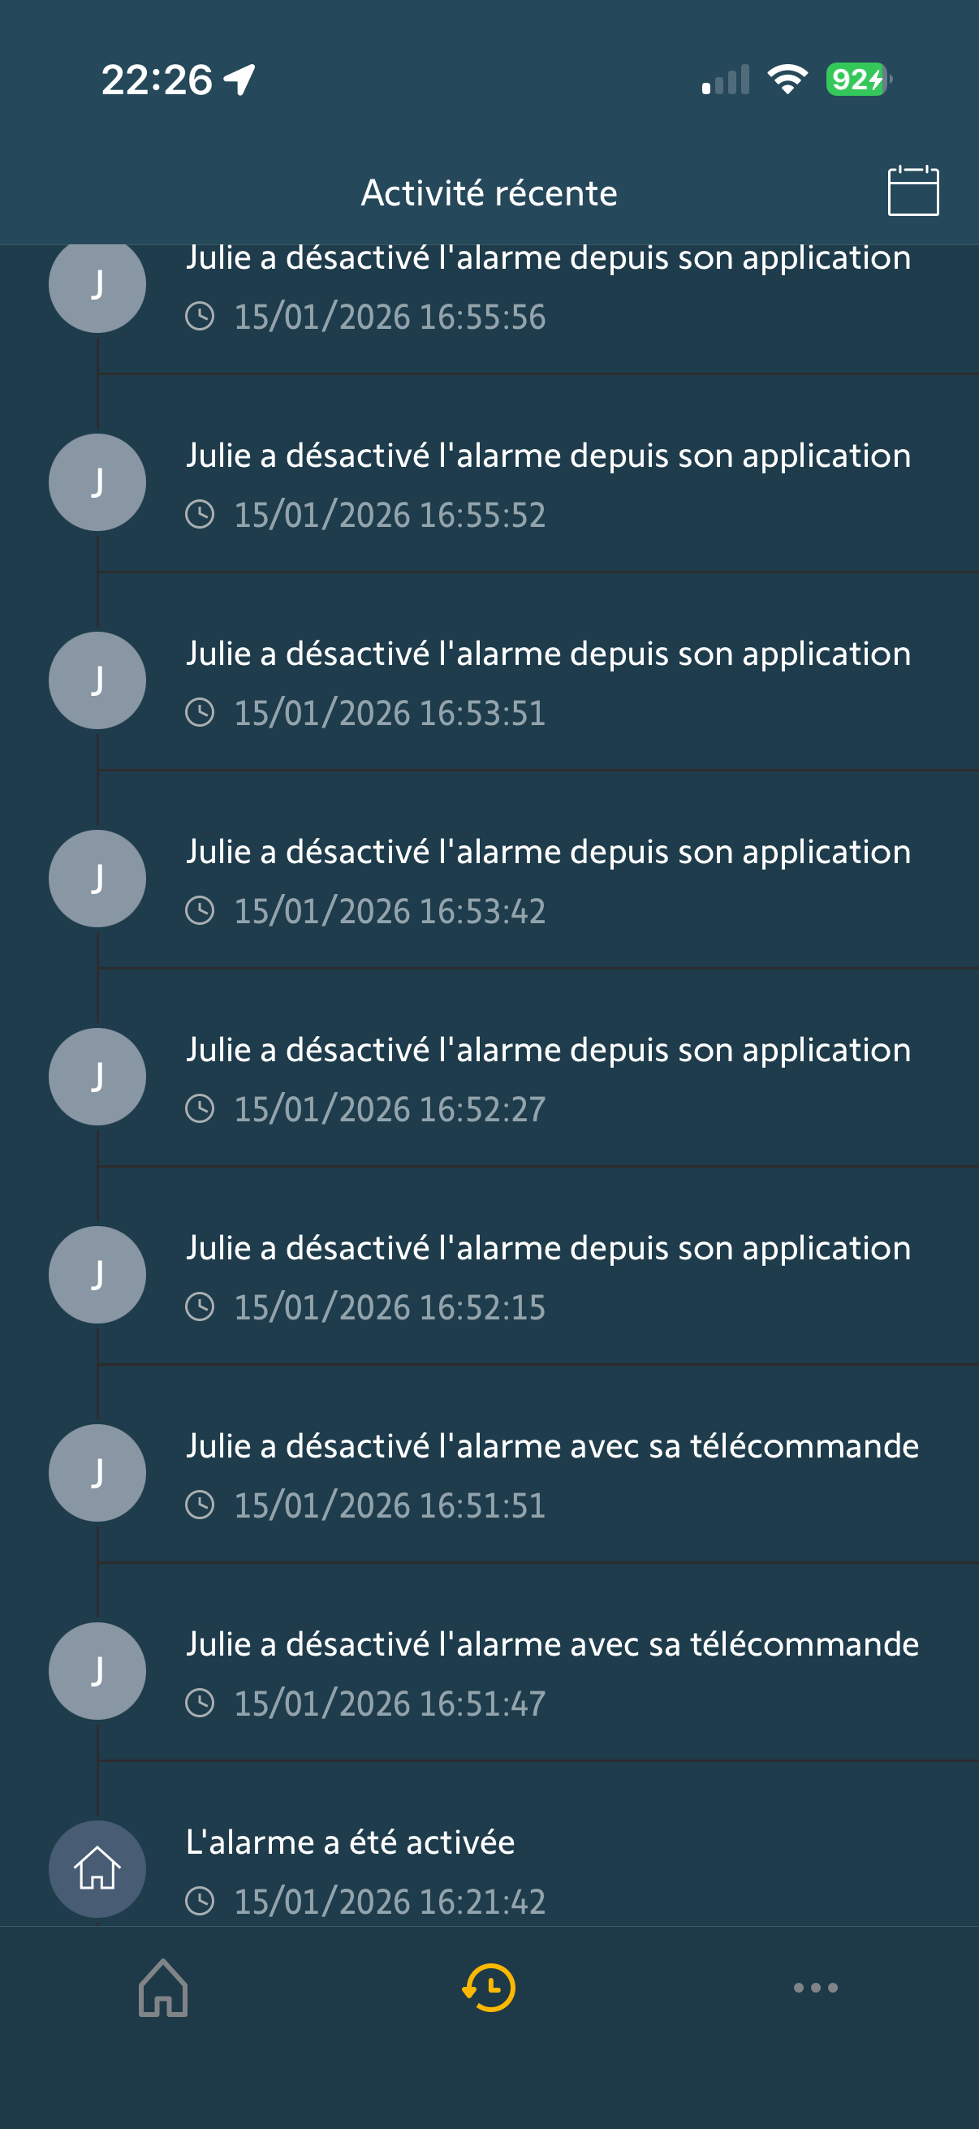Tap Julie's avatar for the 16:53:51 event

tap(97, 680)
